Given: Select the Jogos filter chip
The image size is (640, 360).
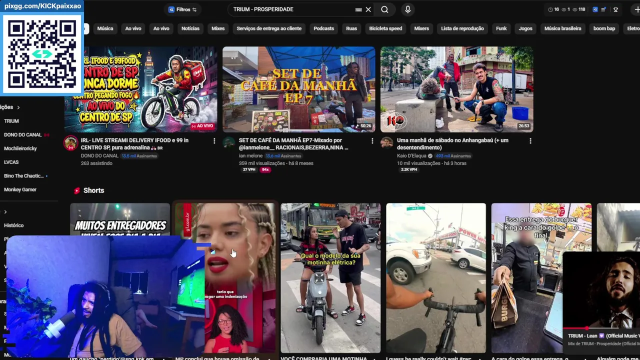Looking at the screenshot, I should 525,28.
